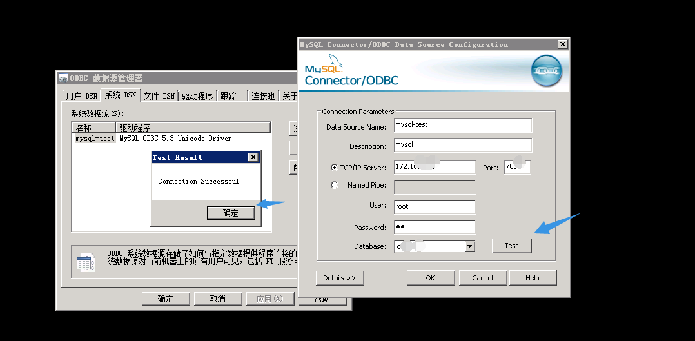Viewport: 695px width, 341px height.
Task: Switch to the 跟踪 tab
Action: click(232, 96)
